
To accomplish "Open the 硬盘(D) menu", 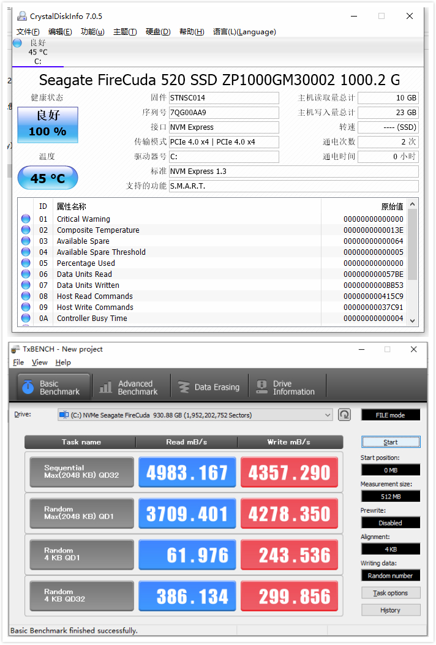I will pos(158,32).
